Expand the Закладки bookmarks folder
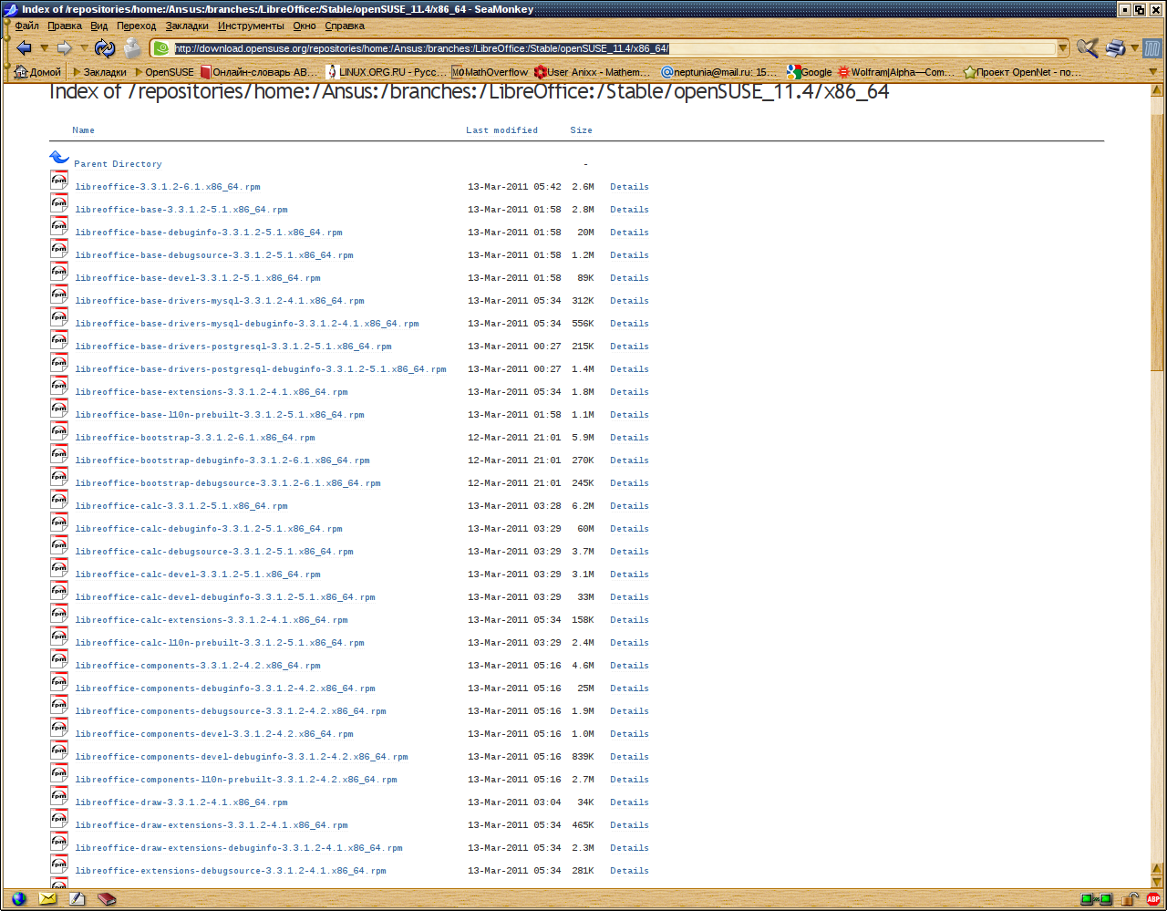The image size is (1167, 911). pyautogui.click(x=99, y=72)
